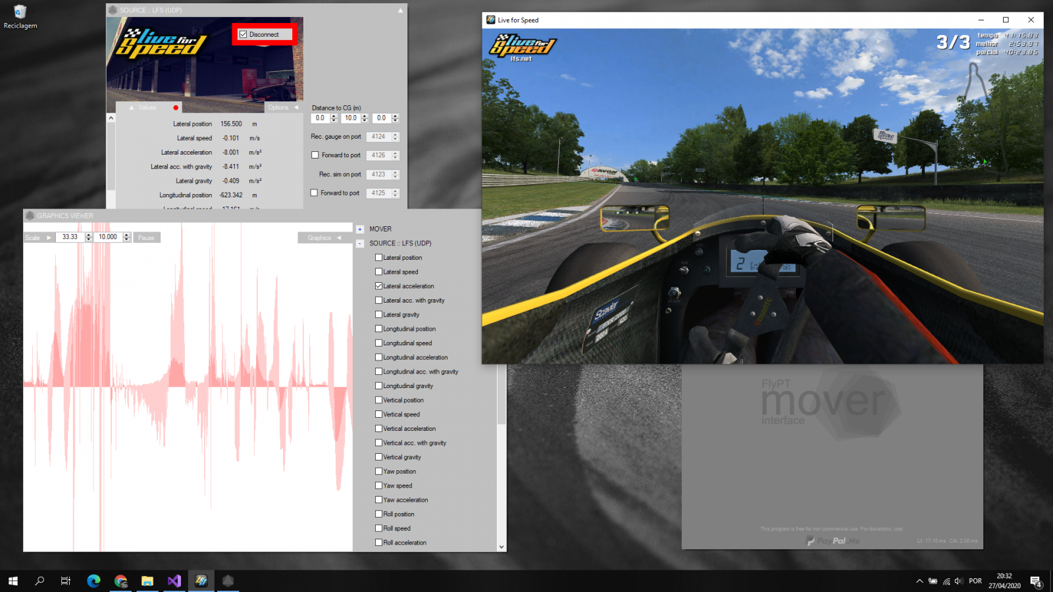The height and width of the screenshot is (592, 1053).
Task: Click the up arrow of the Values list scrollbar
Action: [111, 118]
